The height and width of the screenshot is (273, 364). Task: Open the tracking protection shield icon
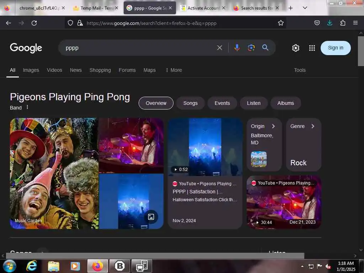[70, 23]
